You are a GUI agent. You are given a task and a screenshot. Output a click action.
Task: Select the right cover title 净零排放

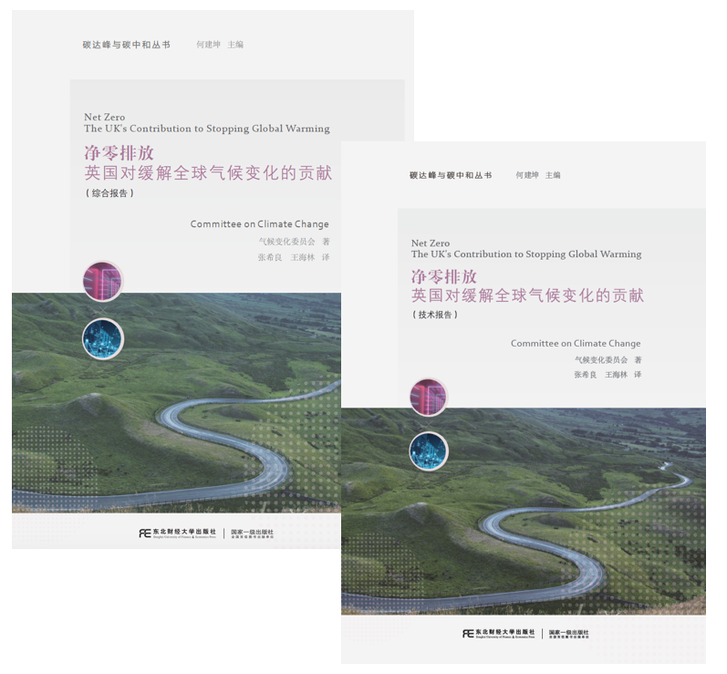coord(443,276)
